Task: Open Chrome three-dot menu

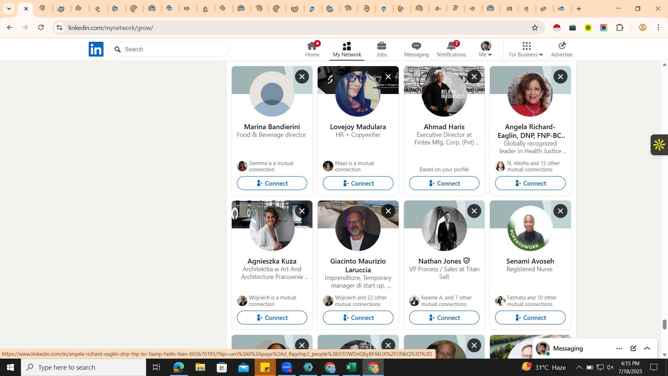Action: [658, 28]
